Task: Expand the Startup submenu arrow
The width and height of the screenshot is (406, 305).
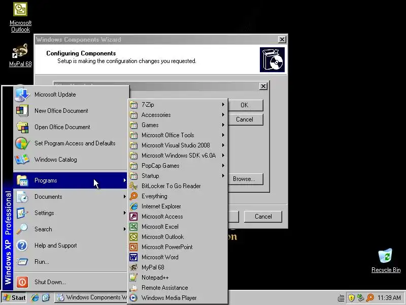Action: click(x=223, y=175)
